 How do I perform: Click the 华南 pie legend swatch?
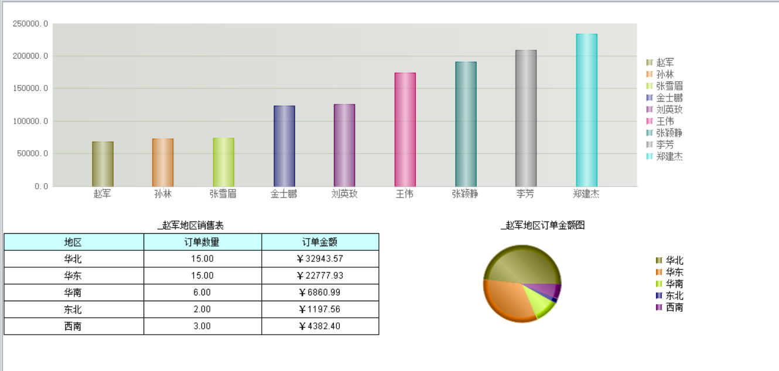tap(659, 284)
